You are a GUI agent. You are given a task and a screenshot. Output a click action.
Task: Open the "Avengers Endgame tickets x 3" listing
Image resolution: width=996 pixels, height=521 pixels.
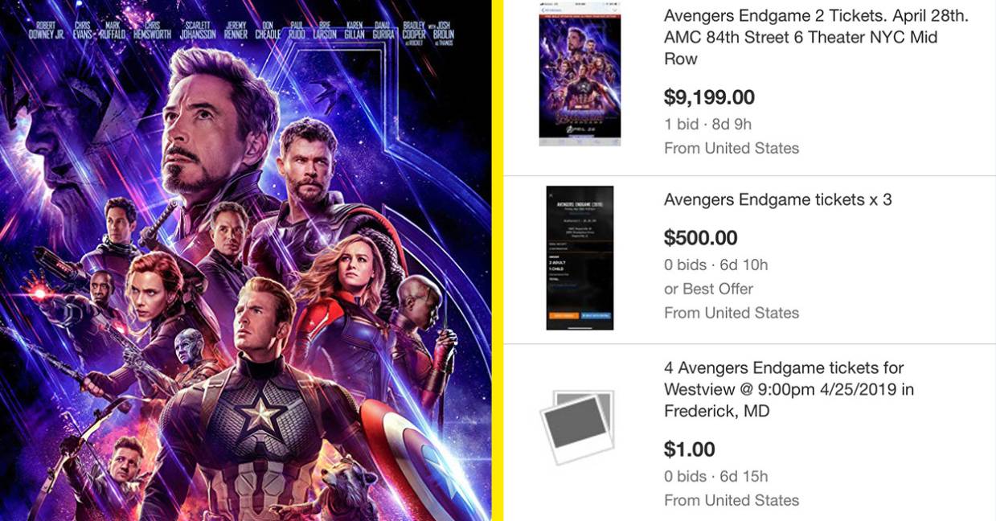[x=777, y=199]
